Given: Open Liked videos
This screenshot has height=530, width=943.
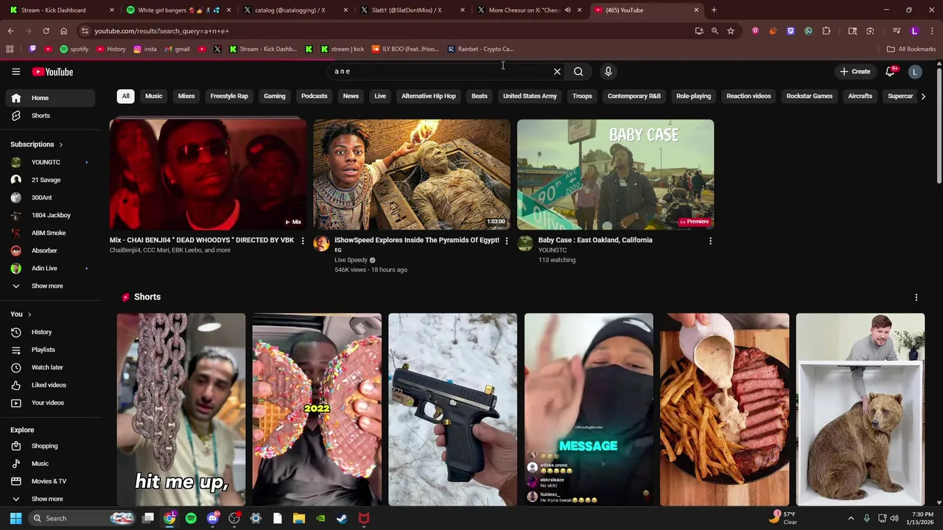Looking at the screenshot, I should point(50,385).
